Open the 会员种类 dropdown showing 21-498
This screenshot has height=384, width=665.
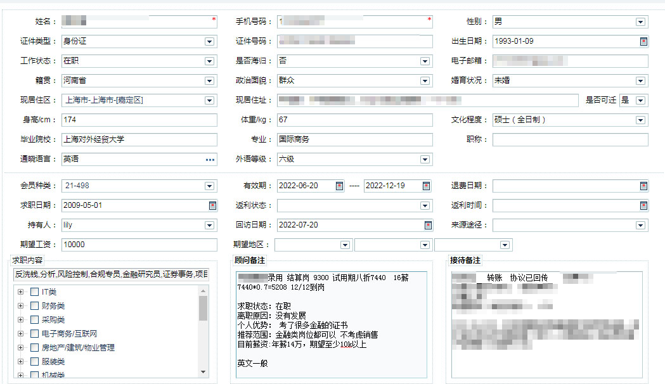point(209,186)
